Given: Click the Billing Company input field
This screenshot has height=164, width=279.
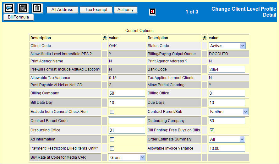Looking at the screenshot, I should click(x=127, y=93).
